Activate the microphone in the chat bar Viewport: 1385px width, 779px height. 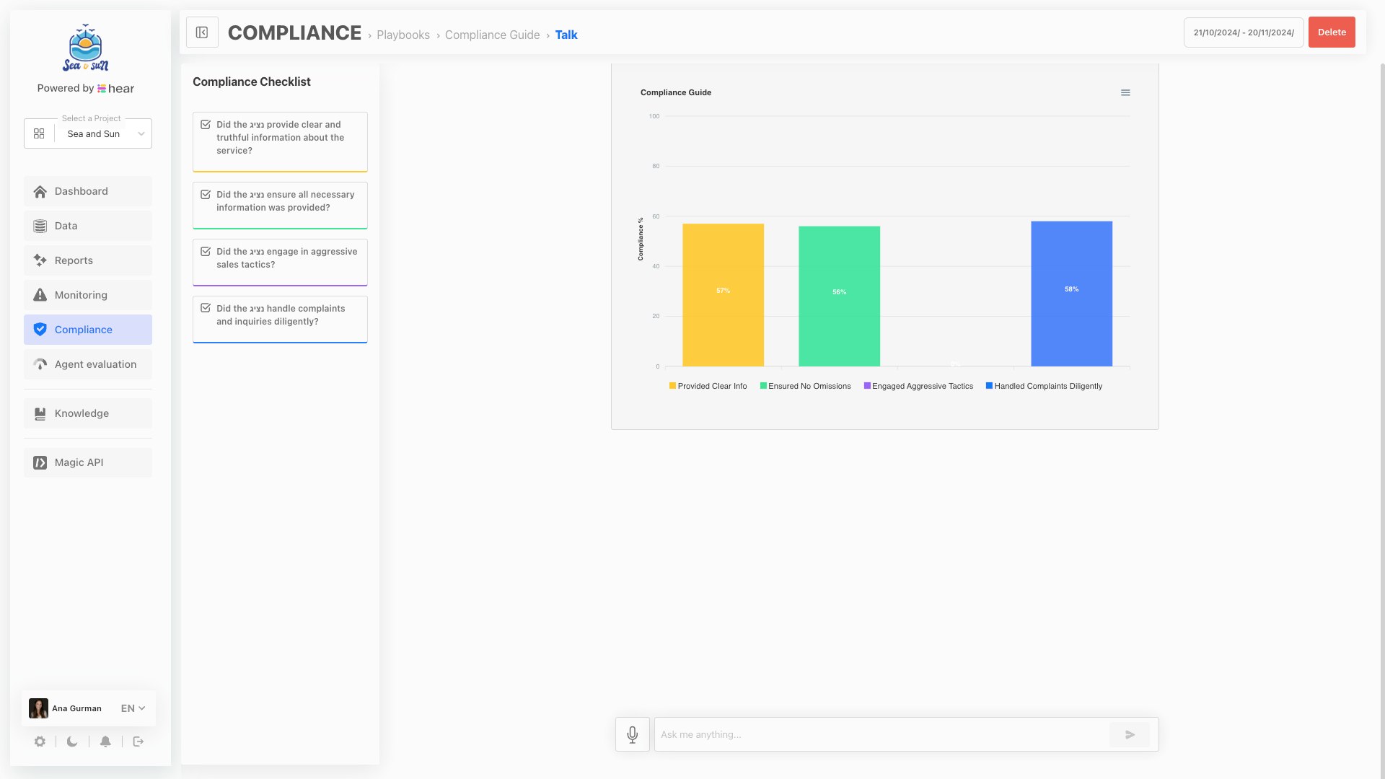pyautogui.click(x=632, y=734)
